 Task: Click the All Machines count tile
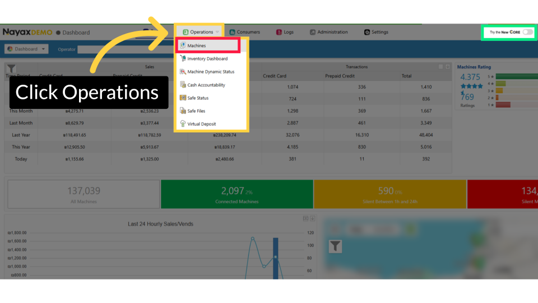[84, 194]
